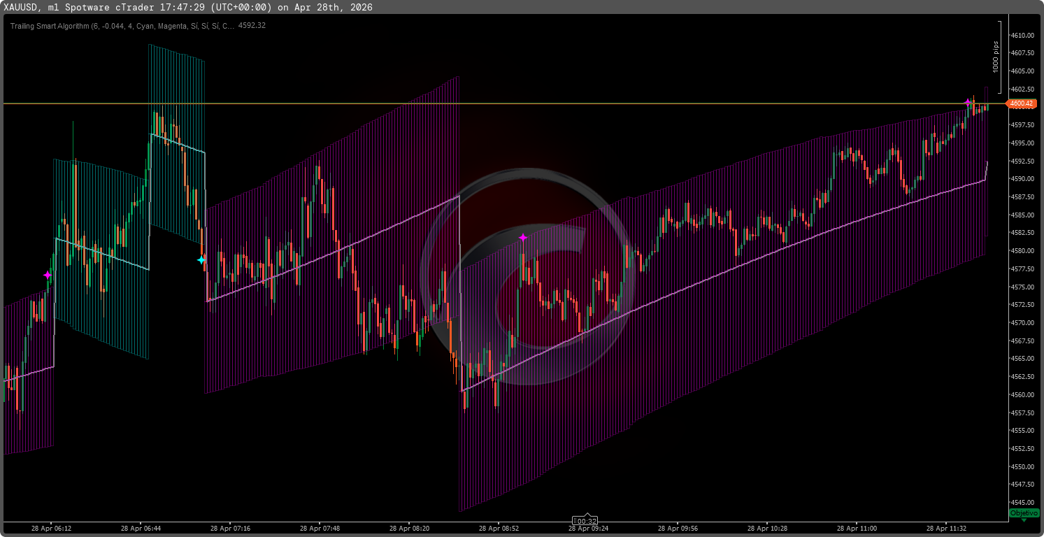This screenshot has width=1044, height=537.
Task: Click the 4562.50 price axis label
Action: [1022, 376]
